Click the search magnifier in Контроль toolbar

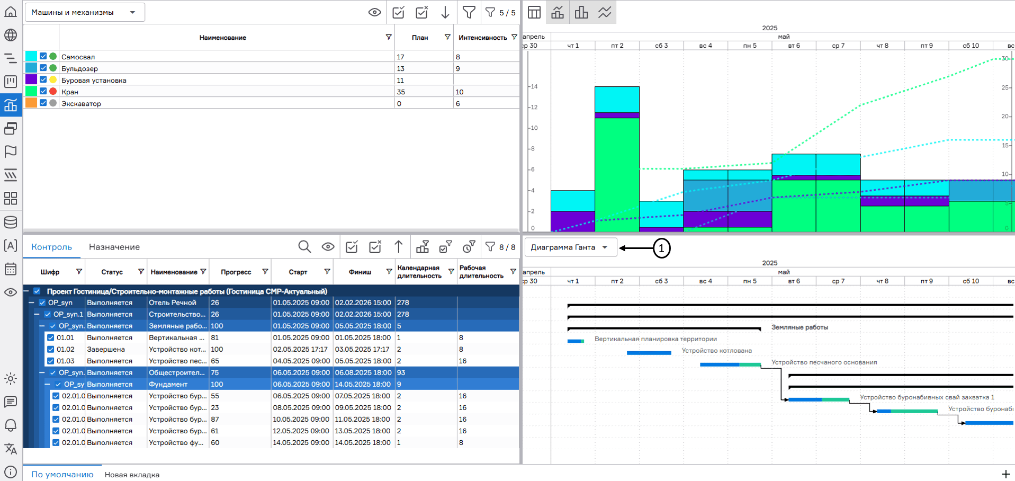pos(304,247)
